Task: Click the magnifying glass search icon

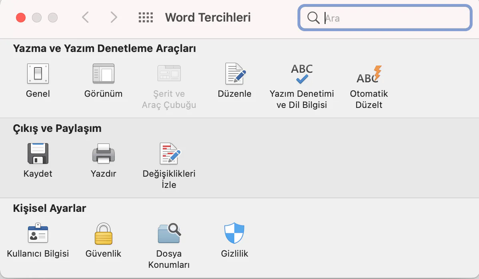Action: coord(313,18)
